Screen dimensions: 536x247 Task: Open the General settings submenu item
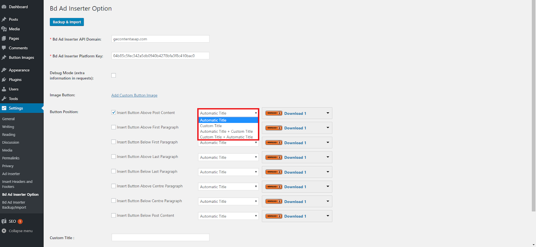(8, 119)
